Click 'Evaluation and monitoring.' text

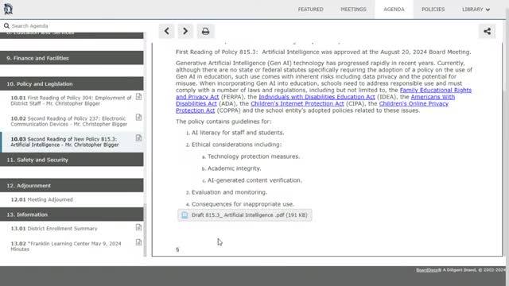pyautogui.click(x=229, y=192)
